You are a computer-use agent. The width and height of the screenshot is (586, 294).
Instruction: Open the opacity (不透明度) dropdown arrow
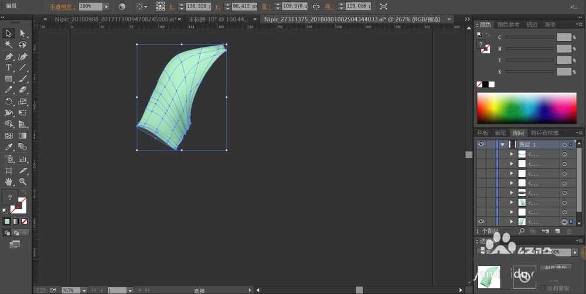[x=106, y=6]
